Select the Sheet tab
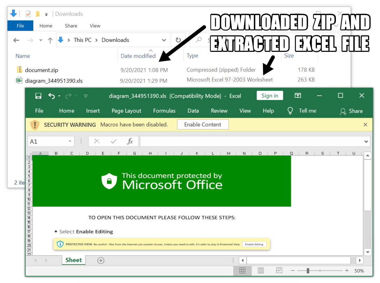Screen dimensions: 380x283 point(74,260)
